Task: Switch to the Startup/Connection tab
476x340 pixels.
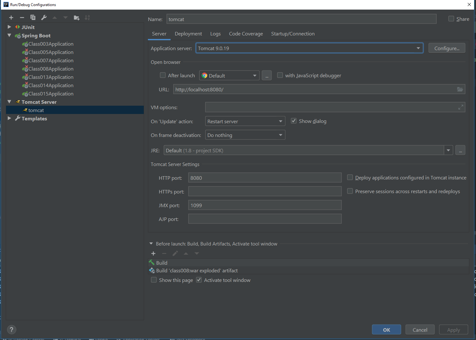Action: (x=293, y=34)
